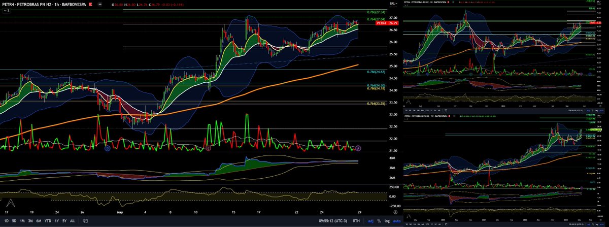Screen dimensions: 609x227
Task: Open price scale settings gear icon
Action: 396,212
